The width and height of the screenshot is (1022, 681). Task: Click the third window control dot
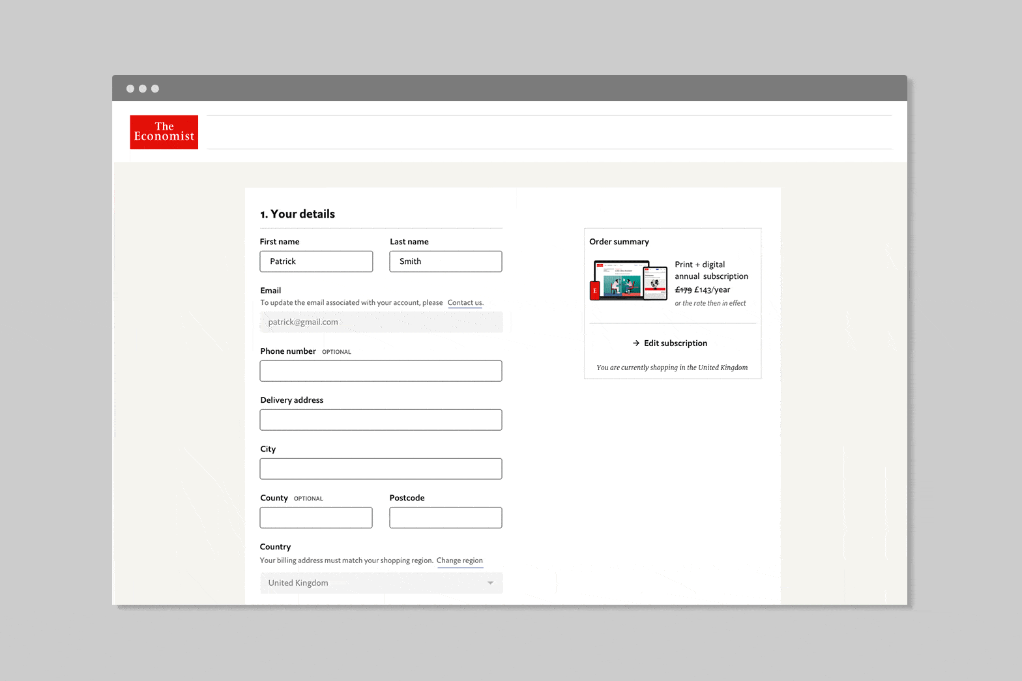pos(155,89)
